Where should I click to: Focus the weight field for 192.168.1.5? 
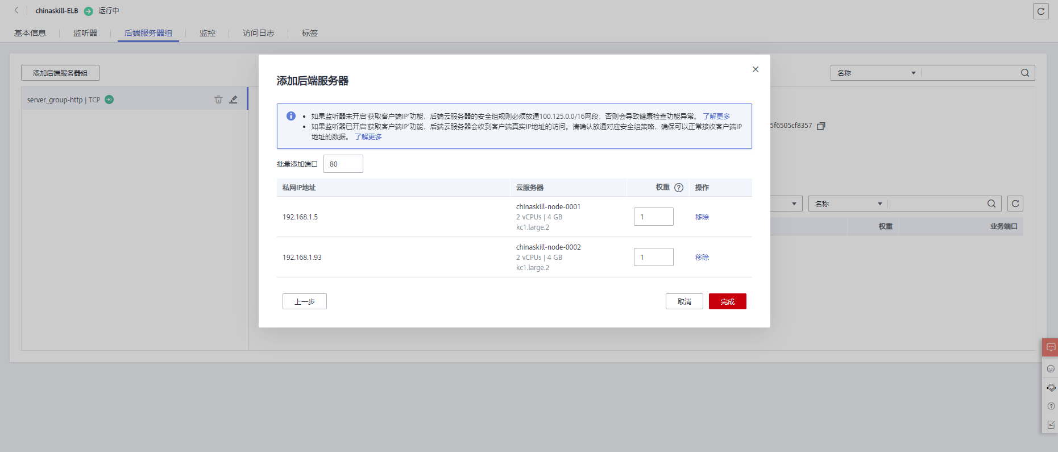(654, 217)
